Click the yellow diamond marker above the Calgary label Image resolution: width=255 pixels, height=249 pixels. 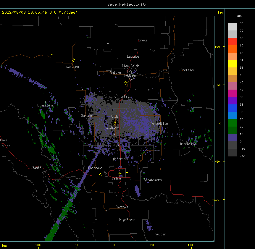click(x=120, y=174)
